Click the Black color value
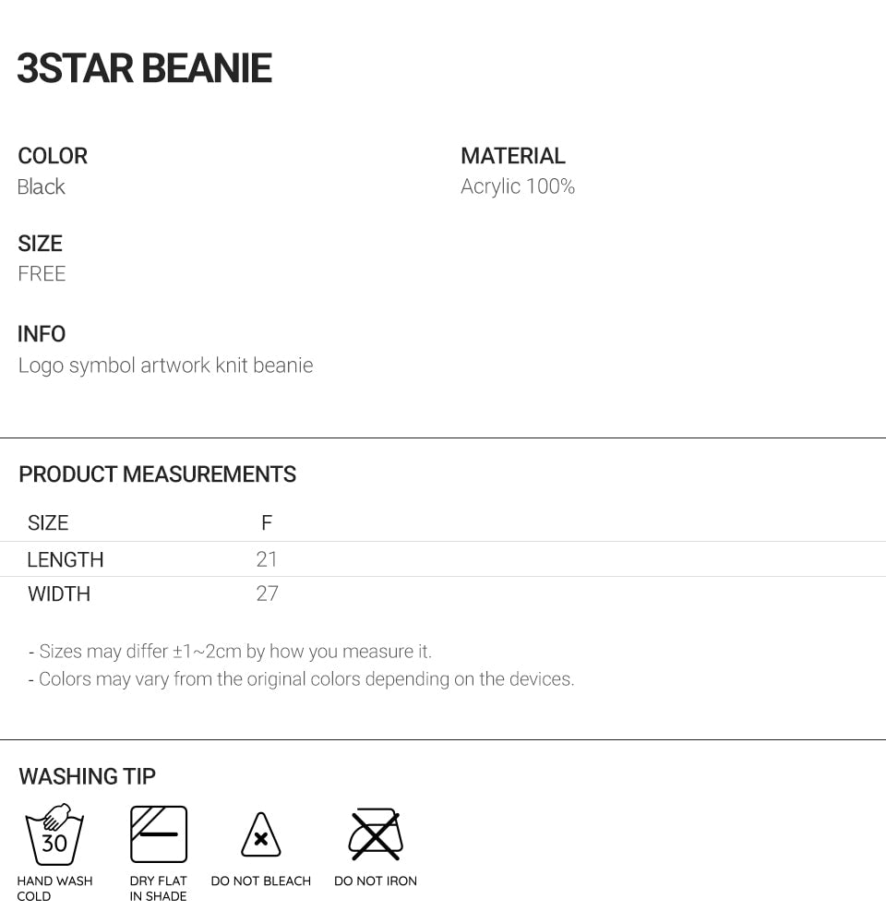The height and width of the screenshot is (923, 886). (42, 186)
